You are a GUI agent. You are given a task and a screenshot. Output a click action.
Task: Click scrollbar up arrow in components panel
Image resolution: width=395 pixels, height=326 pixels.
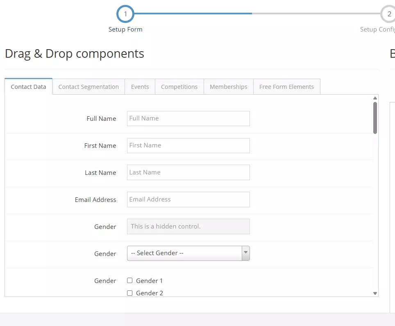[x=375, y=98]
